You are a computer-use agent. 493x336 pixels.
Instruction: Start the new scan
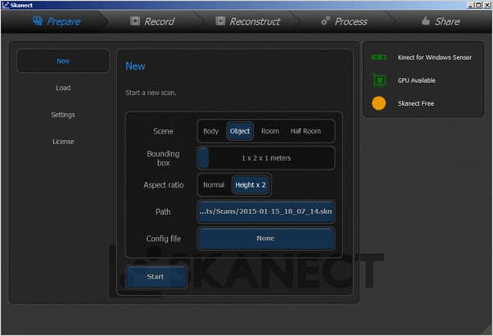pos(156,276)
